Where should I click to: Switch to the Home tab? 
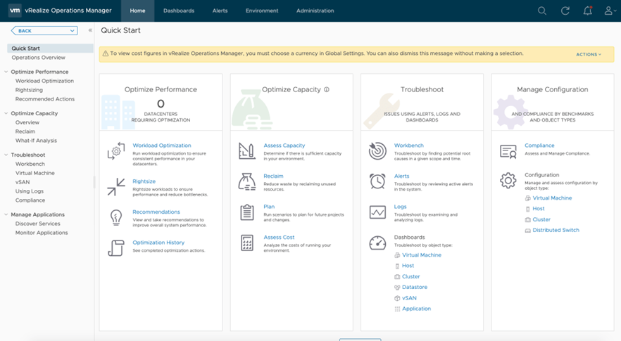(x=137, y=11)
